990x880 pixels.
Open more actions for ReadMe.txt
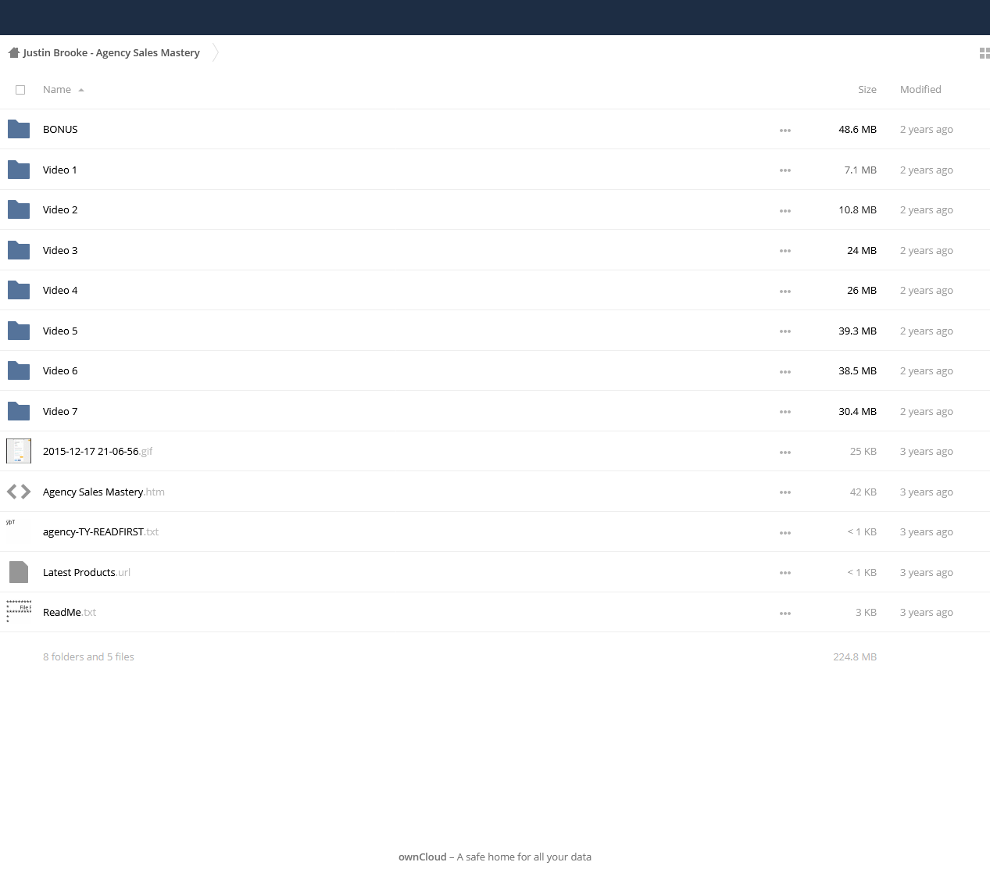pos(785,613)
